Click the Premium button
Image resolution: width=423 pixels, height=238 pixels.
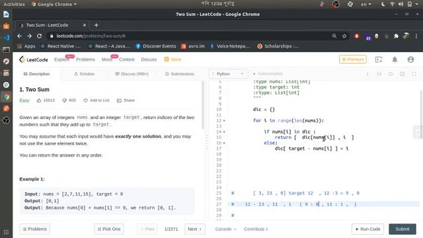(352, 59)
